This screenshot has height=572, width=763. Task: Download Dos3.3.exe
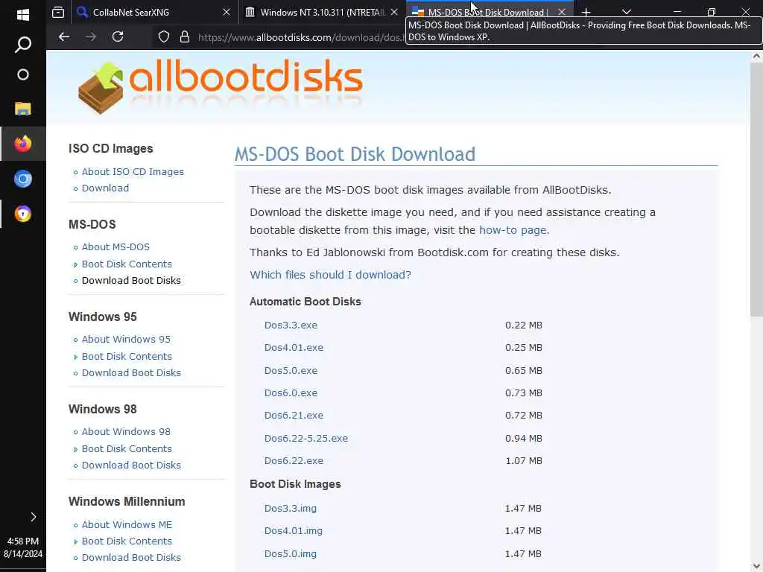point(291,325)
